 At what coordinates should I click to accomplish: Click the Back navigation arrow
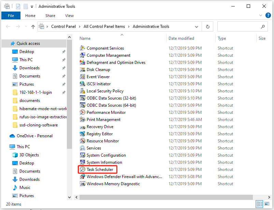tap(8, 27)
